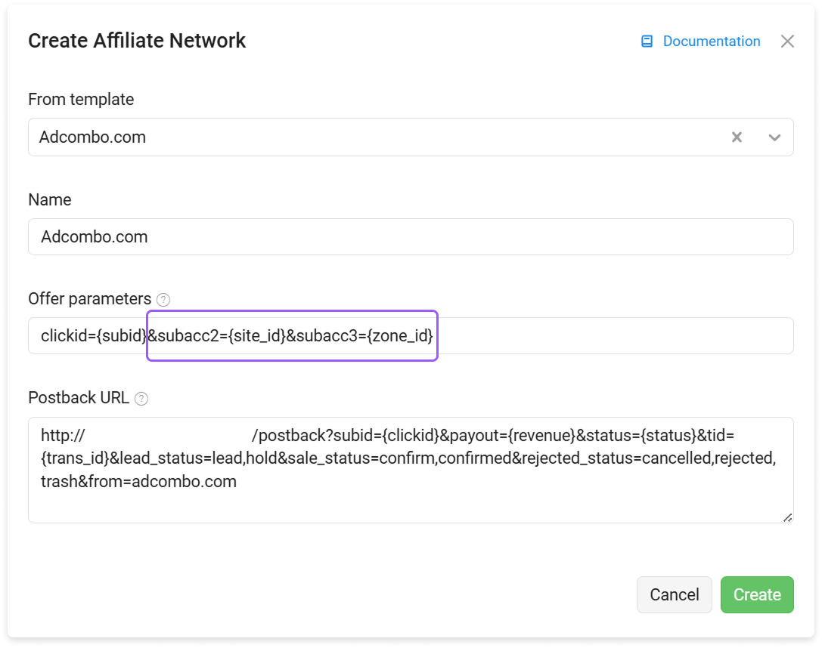Focus the Postback URL text area
Viewport: 822px width, 648px height.
click(x=411, y=470)
